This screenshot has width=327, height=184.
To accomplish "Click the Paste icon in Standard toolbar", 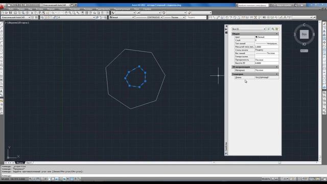I will [40, 13].
